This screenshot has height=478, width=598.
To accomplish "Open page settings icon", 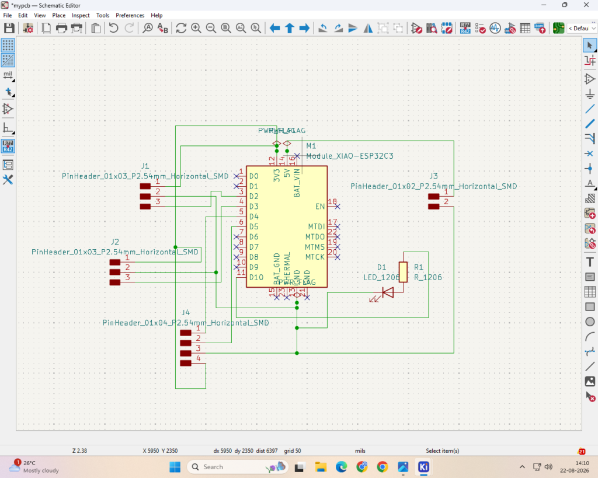I will point(46,28).
